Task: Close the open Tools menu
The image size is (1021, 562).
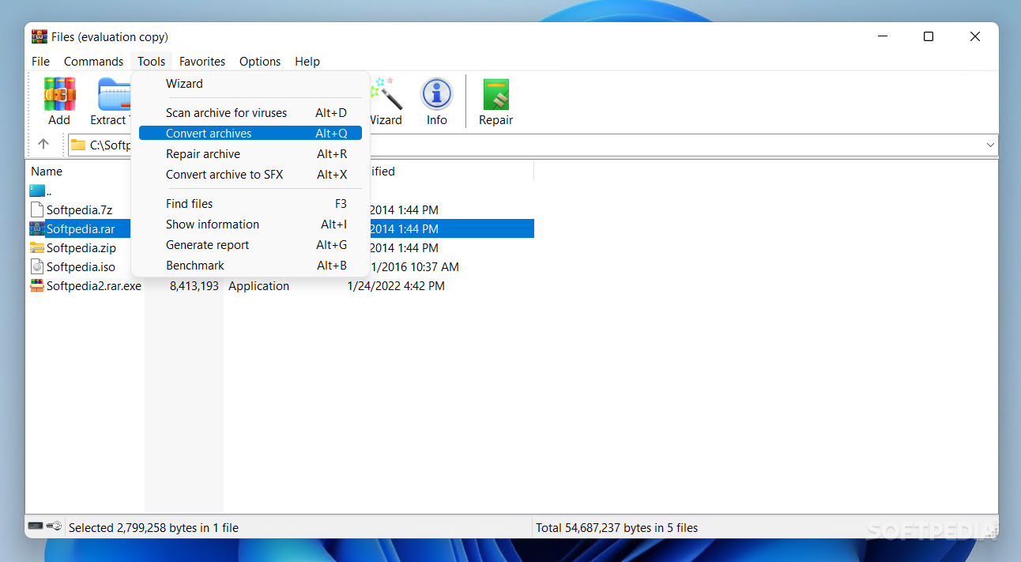Action: pos(151,61)
